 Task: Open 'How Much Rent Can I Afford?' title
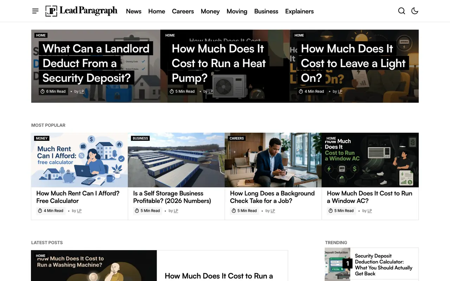pyautogui.click(x=78, y=197)
